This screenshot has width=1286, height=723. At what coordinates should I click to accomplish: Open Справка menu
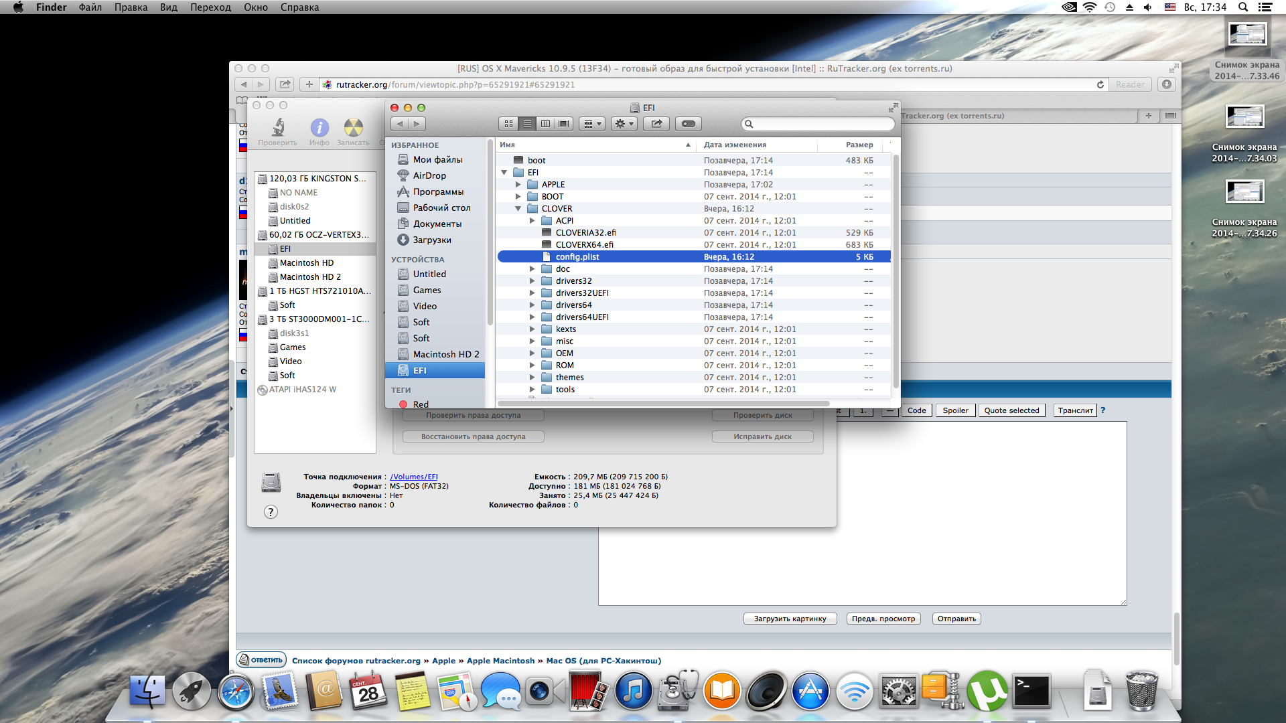pos(299,7)
